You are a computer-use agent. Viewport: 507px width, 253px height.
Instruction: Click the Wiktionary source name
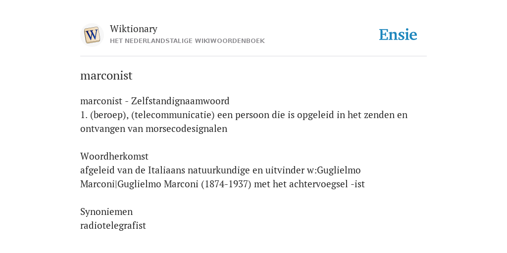point(134,29)
